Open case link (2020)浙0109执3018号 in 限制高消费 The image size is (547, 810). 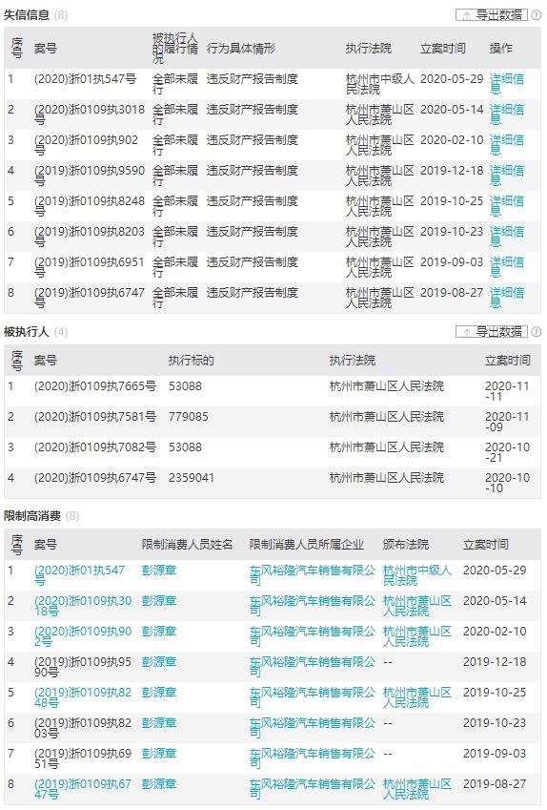(83, 606)
